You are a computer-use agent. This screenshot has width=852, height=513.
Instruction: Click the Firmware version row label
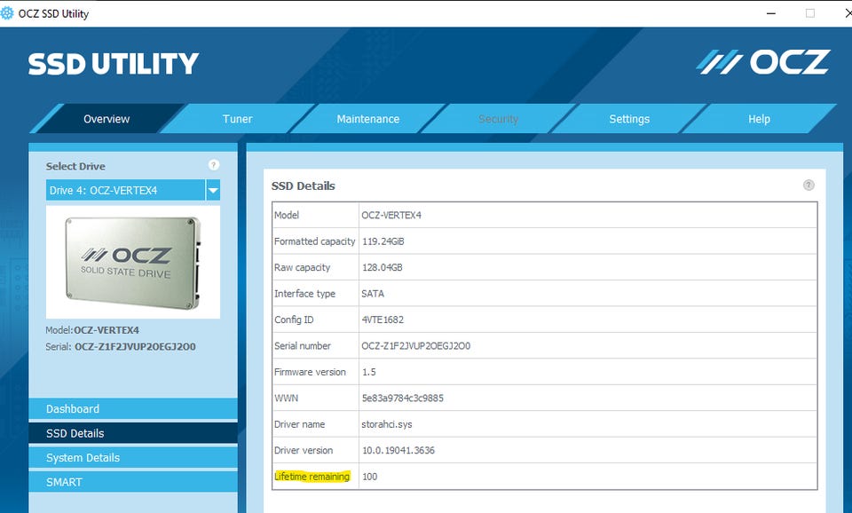[310, 372]
